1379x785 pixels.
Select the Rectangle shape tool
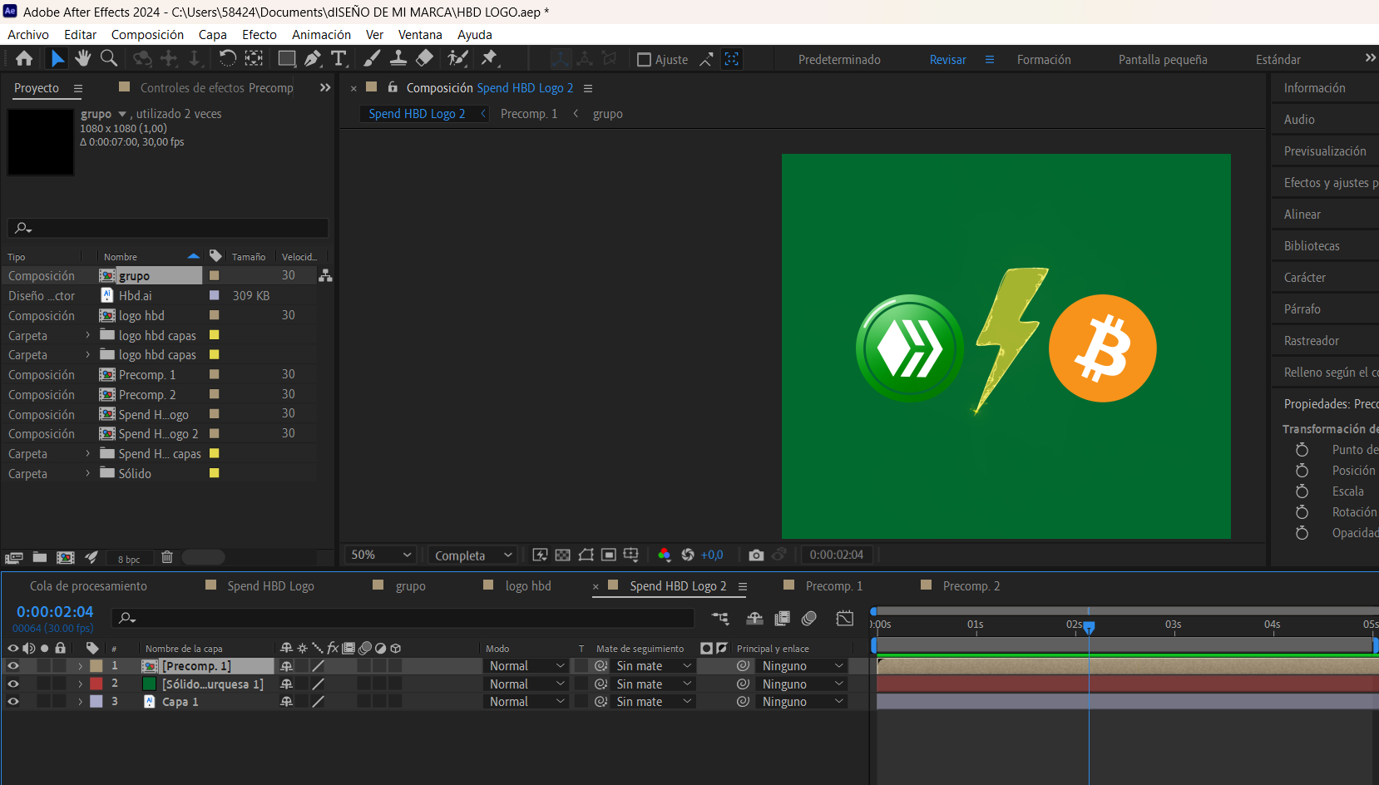(286, 58)
